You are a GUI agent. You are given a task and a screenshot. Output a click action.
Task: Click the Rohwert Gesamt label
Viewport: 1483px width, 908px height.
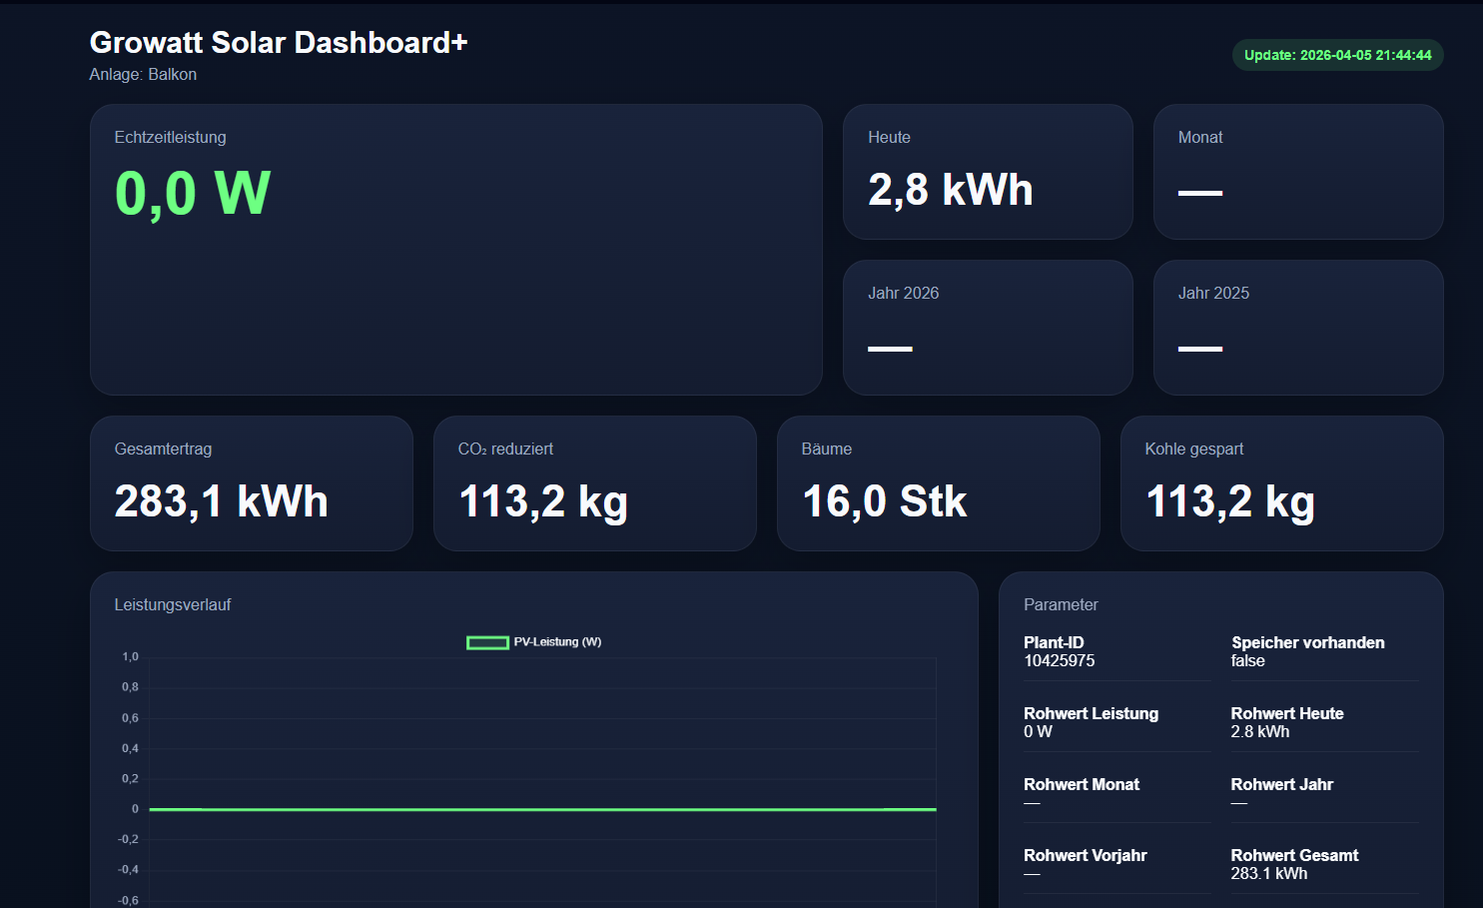(1294, 856)
